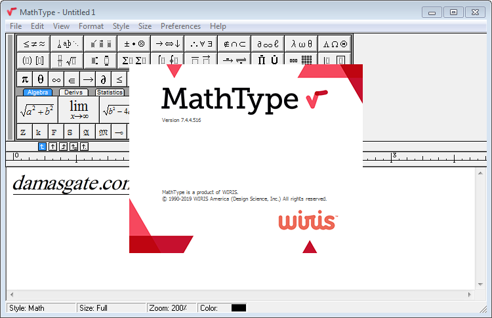This screenshot has width=492, height=318.
Task: Insert the F symbol from small bar
Action: click(55, 132)
